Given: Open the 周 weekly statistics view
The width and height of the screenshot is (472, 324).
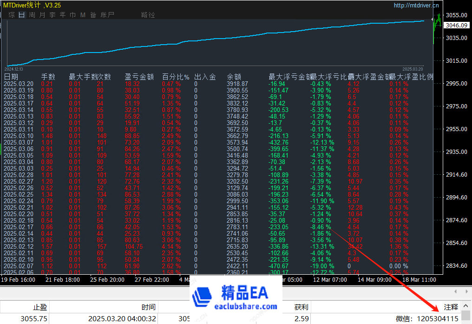Looking at the screenshot, I should tap(32, 15).
